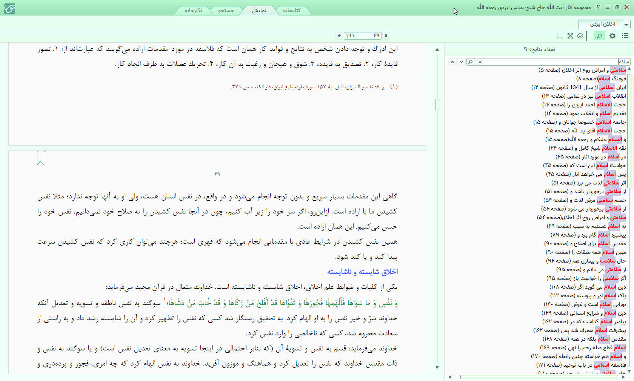Toggle the bookmark on page ۴۹
This screenshot has width=634, height=381.
click(x=41, y=158)
